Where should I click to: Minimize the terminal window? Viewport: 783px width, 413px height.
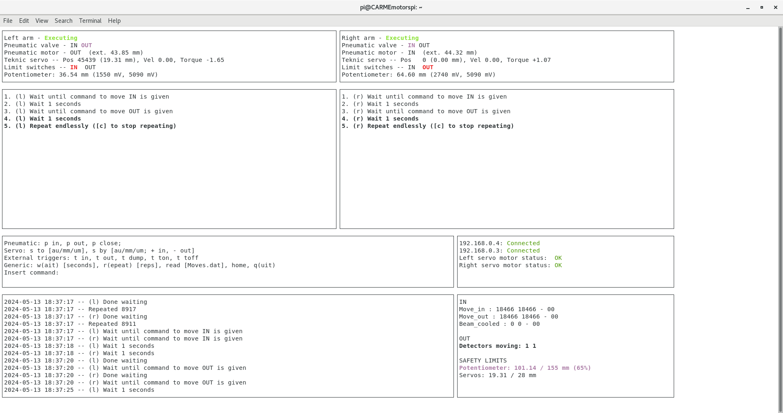tap(748, 8)
